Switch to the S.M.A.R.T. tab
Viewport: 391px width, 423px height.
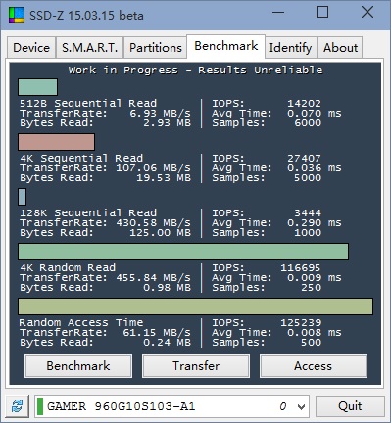(x=89, y=48)
